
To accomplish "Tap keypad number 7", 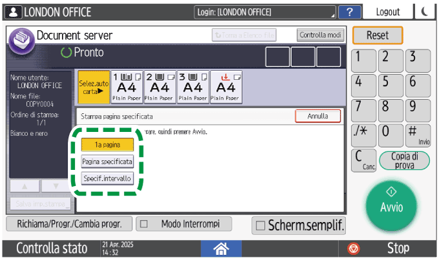I will (x=363, y=111).
